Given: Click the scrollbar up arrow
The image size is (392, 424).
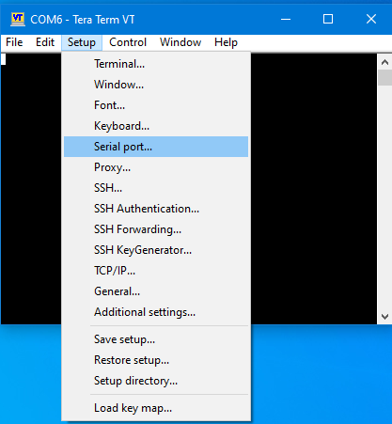Looking at the screenshot, I should click(384, 62).
